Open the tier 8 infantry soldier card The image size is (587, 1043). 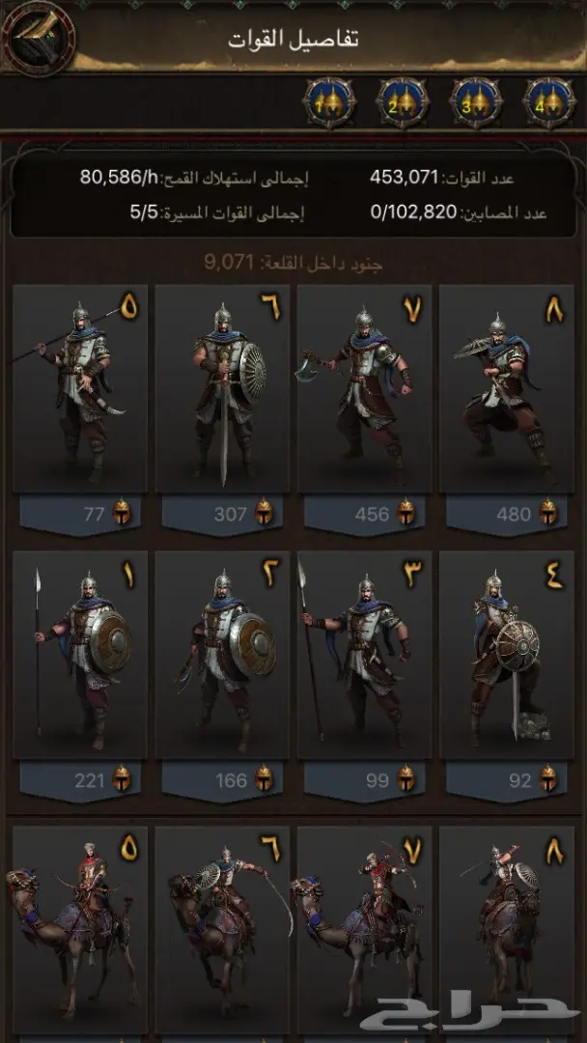pos(507,388)
